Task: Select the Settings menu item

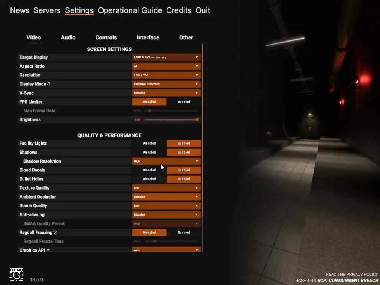Action: pos(79,10)
